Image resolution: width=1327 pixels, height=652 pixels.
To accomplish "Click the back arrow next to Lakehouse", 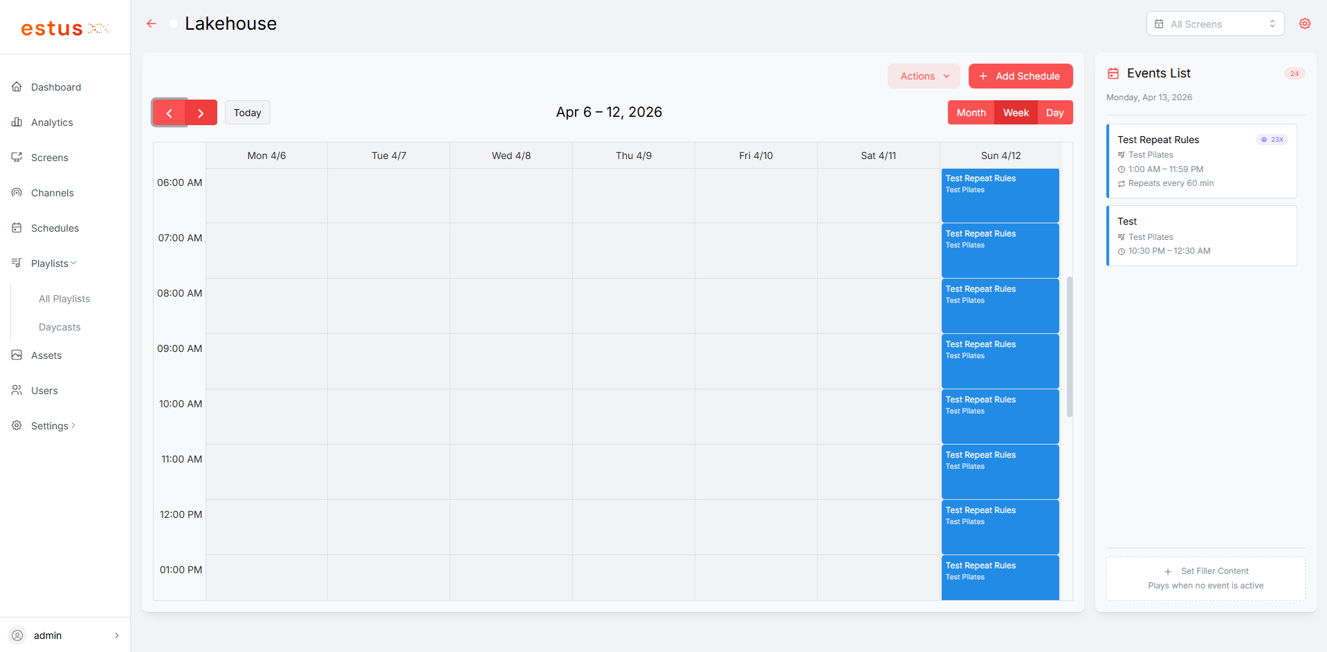I will [152, 24].
